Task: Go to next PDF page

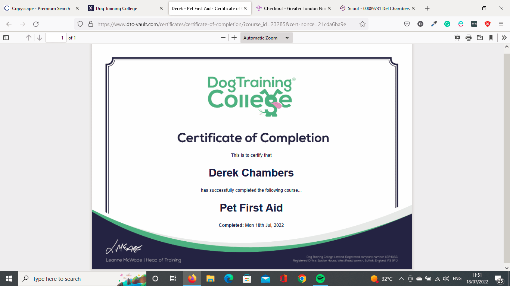Action: coord(39,38)
